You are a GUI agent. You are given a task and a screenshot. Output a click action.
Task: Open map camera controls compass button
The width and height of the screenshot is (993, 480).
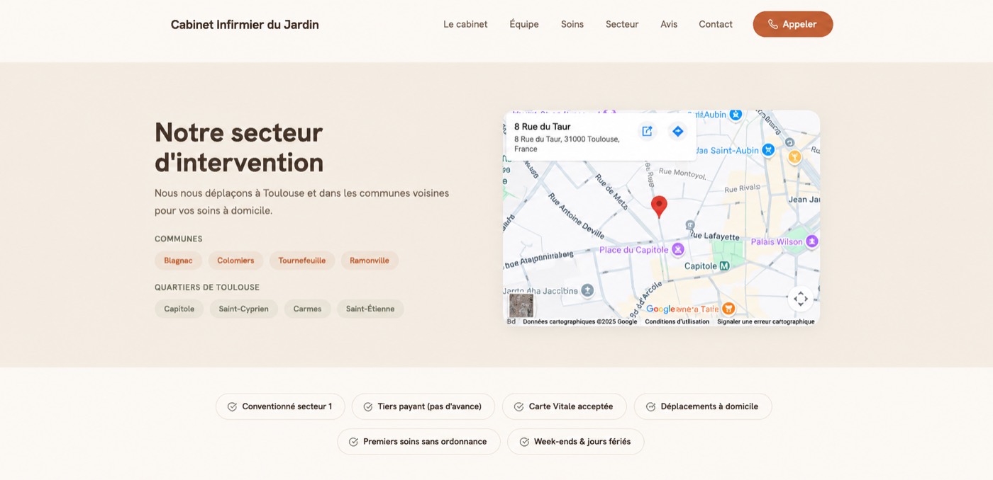point(800,299)
